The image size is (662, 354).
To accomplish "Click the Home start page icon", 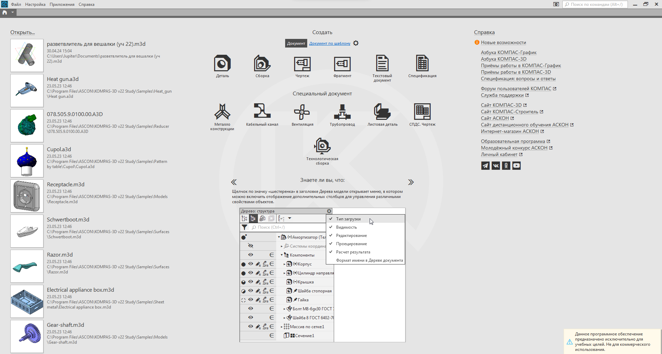I will (4, 12).
